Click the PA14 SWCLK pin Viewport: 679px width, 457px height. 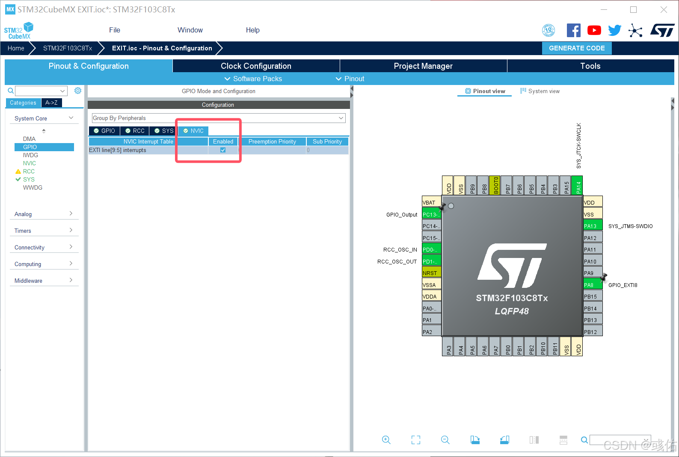point(577,185)
